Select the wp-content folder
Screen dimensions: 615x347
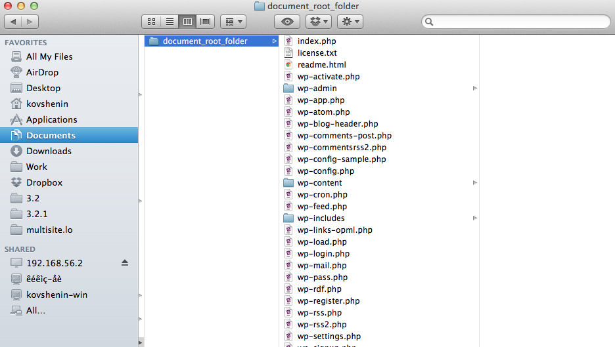click(x=379, y=182)
